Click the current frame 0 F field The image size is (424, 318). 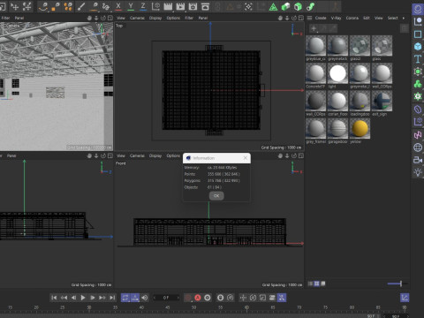point(166,298)
